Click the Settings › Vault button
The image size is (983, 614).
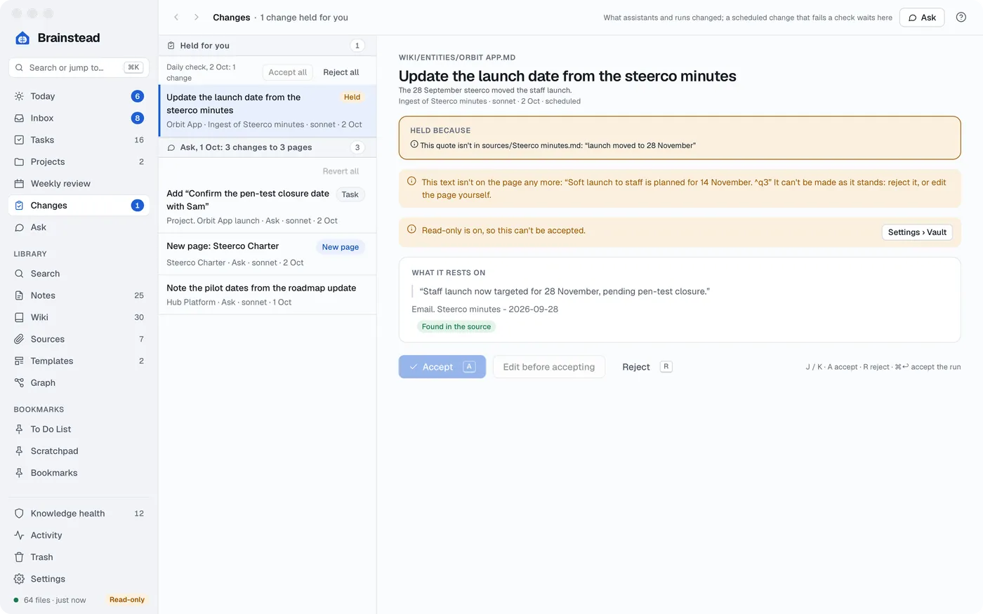pyautogui.click(x=917, y=232)
